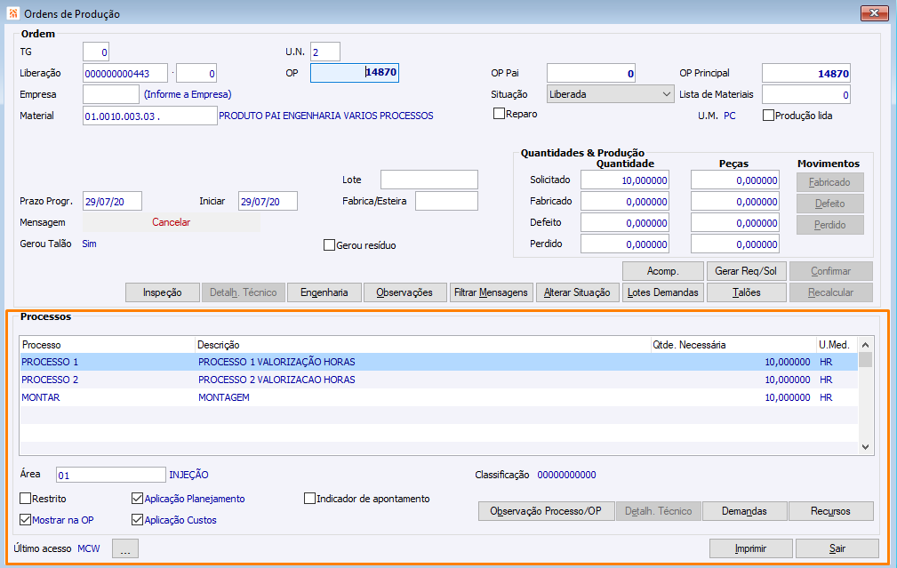The height and width of the screenshot is (568, 897).
Task: Check the Gerou resíduo option
Action: pyautogui.click(x=330, y=245)
